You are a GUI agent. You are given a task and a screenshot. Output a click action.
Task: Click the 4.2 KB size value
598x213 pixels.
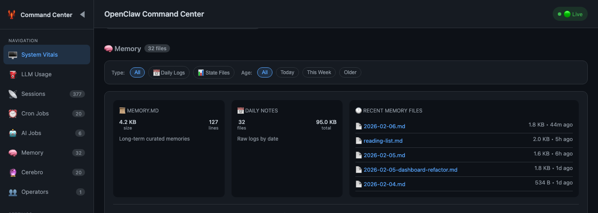click(x=128, y=122)
